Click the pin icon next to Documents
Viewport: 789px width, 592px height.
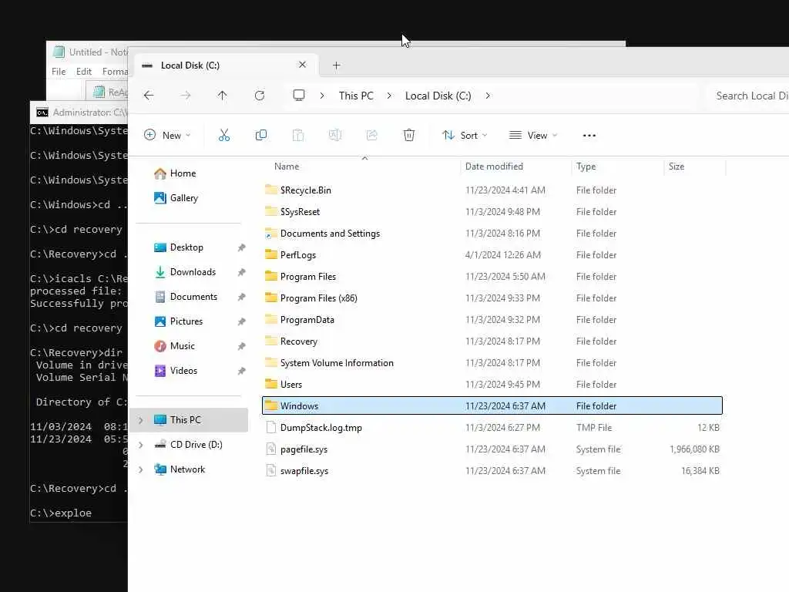[x=241, y=297]
